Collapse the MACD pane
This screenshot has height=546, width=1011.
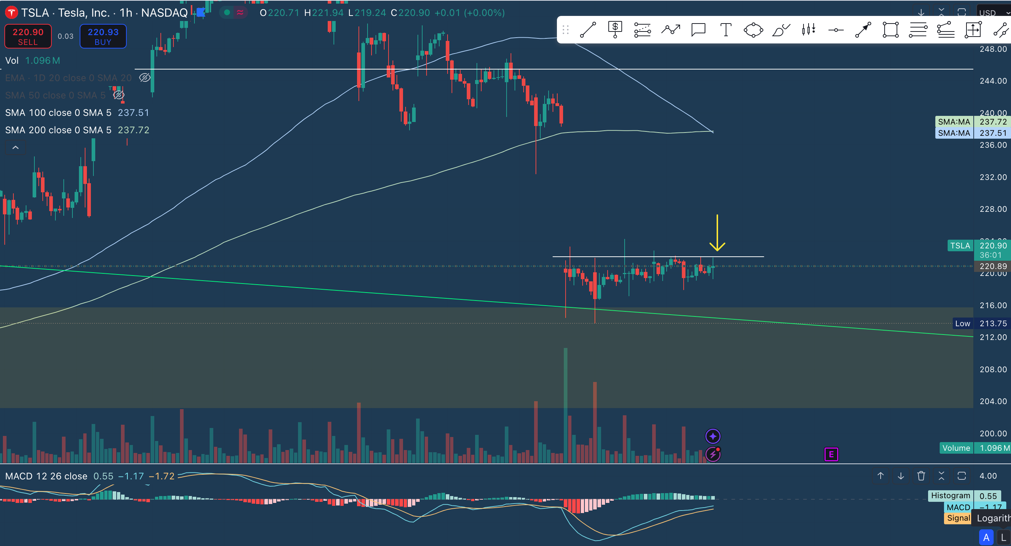[941, 476]
